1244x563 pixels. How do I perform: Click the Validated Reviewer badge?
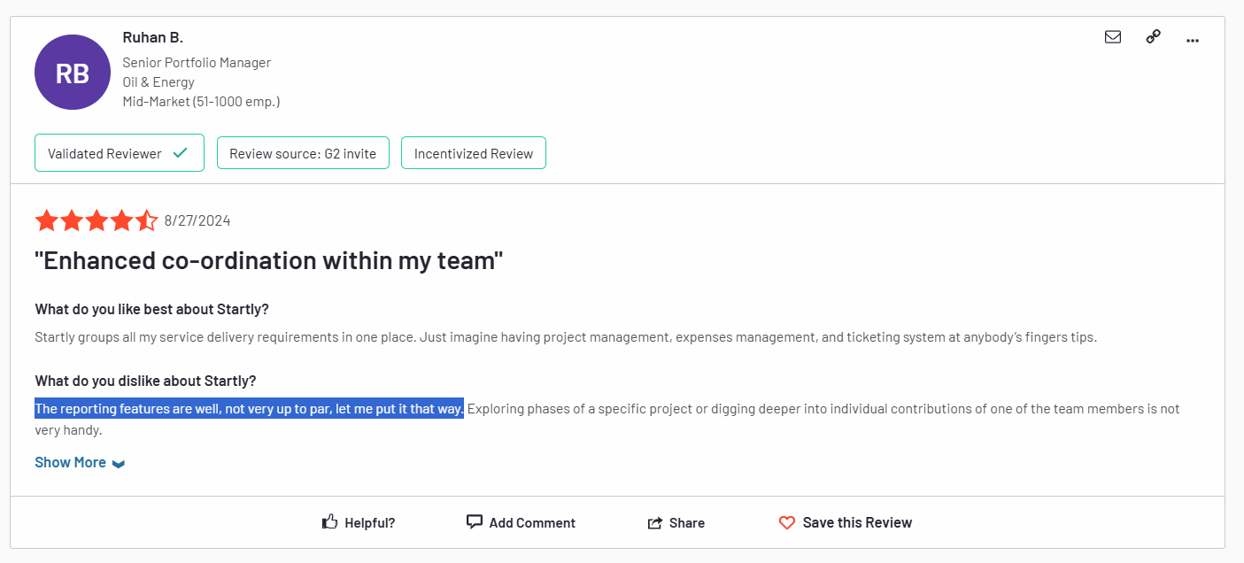pyautogui.click(x=119, y=153)
